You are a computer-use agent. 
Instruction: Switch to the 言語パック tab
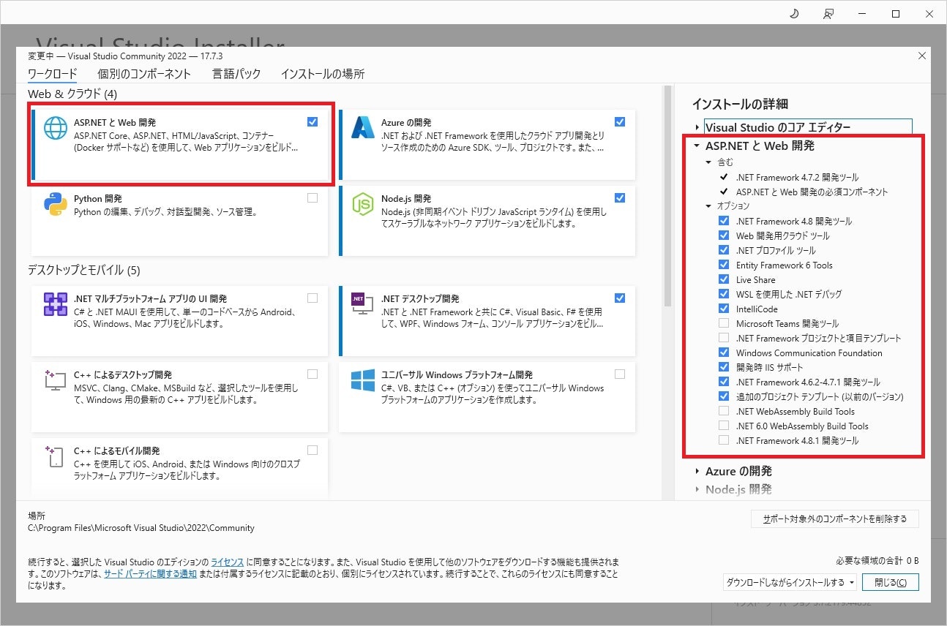[x=236, y=74]
